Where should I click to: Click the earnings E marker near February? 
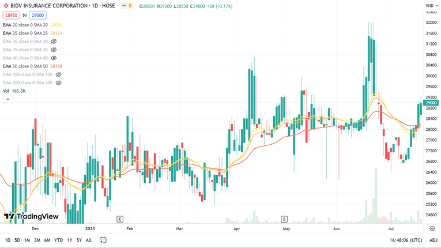[120, 219]
